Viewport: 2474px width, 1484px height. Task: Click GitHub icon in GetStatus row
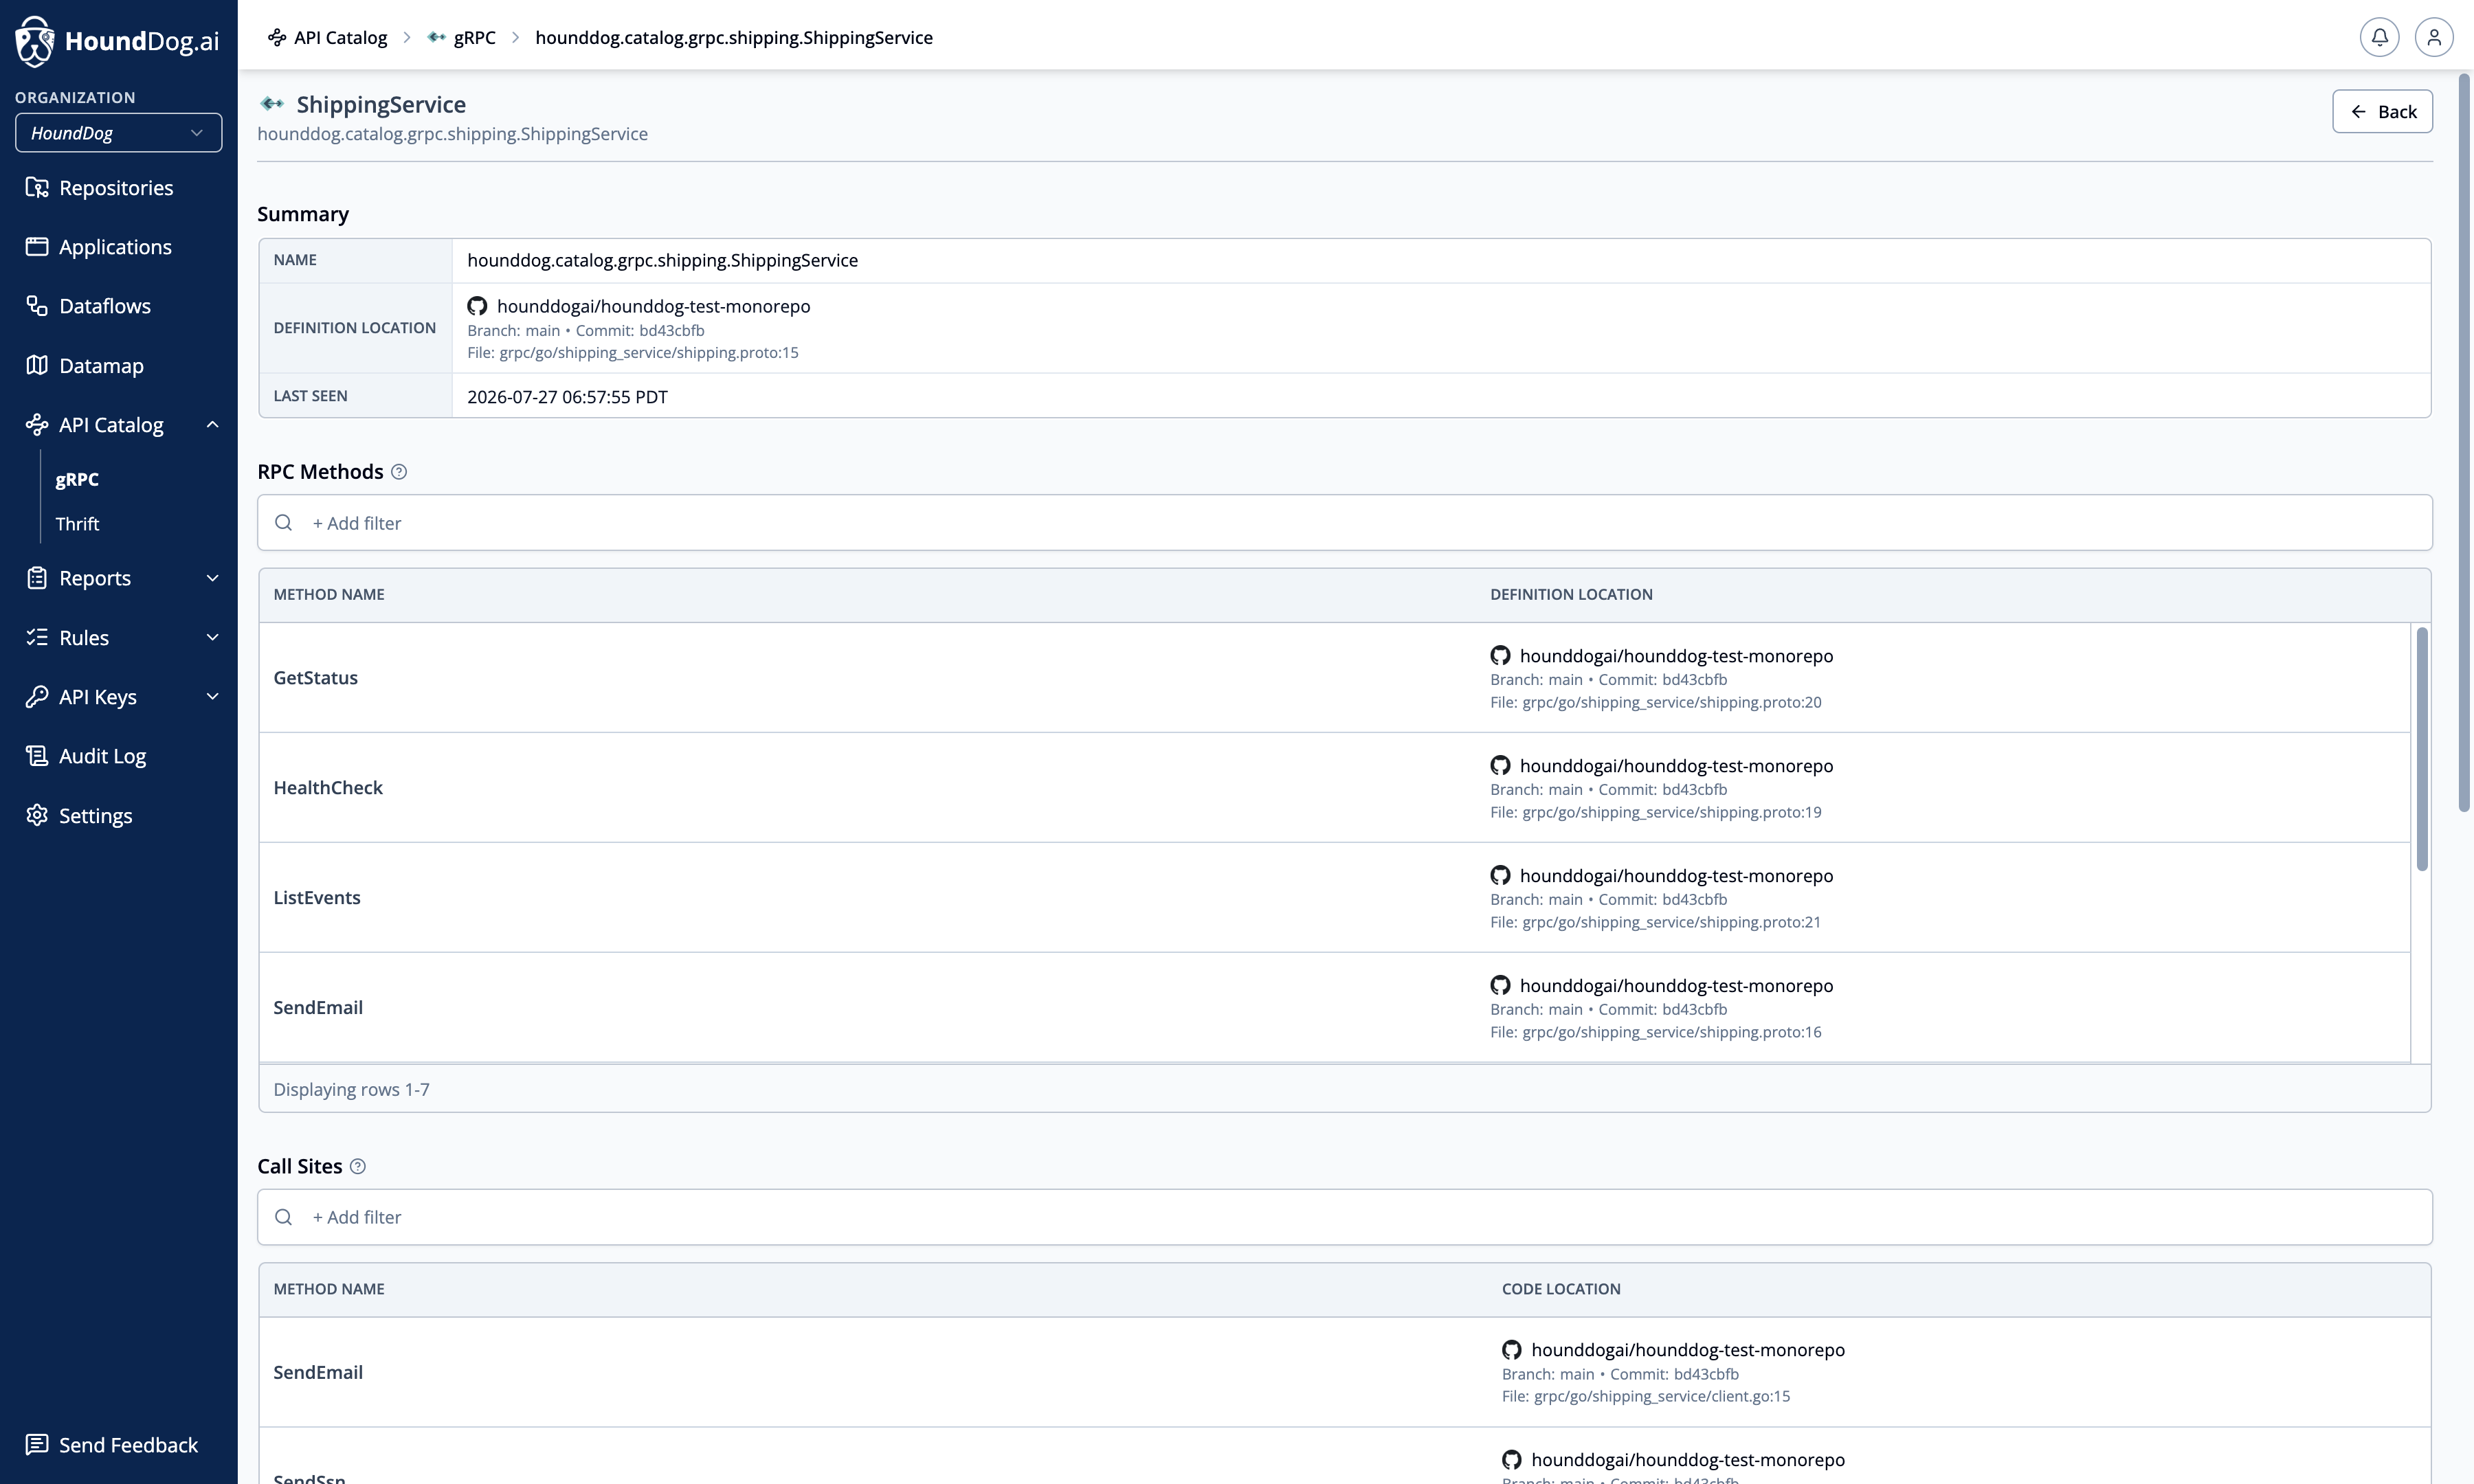tap(1500, 656)
